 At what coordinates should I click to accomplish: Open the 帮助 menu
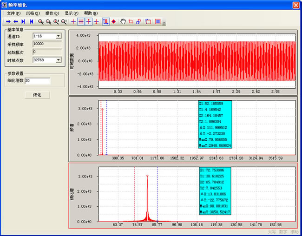91,13
